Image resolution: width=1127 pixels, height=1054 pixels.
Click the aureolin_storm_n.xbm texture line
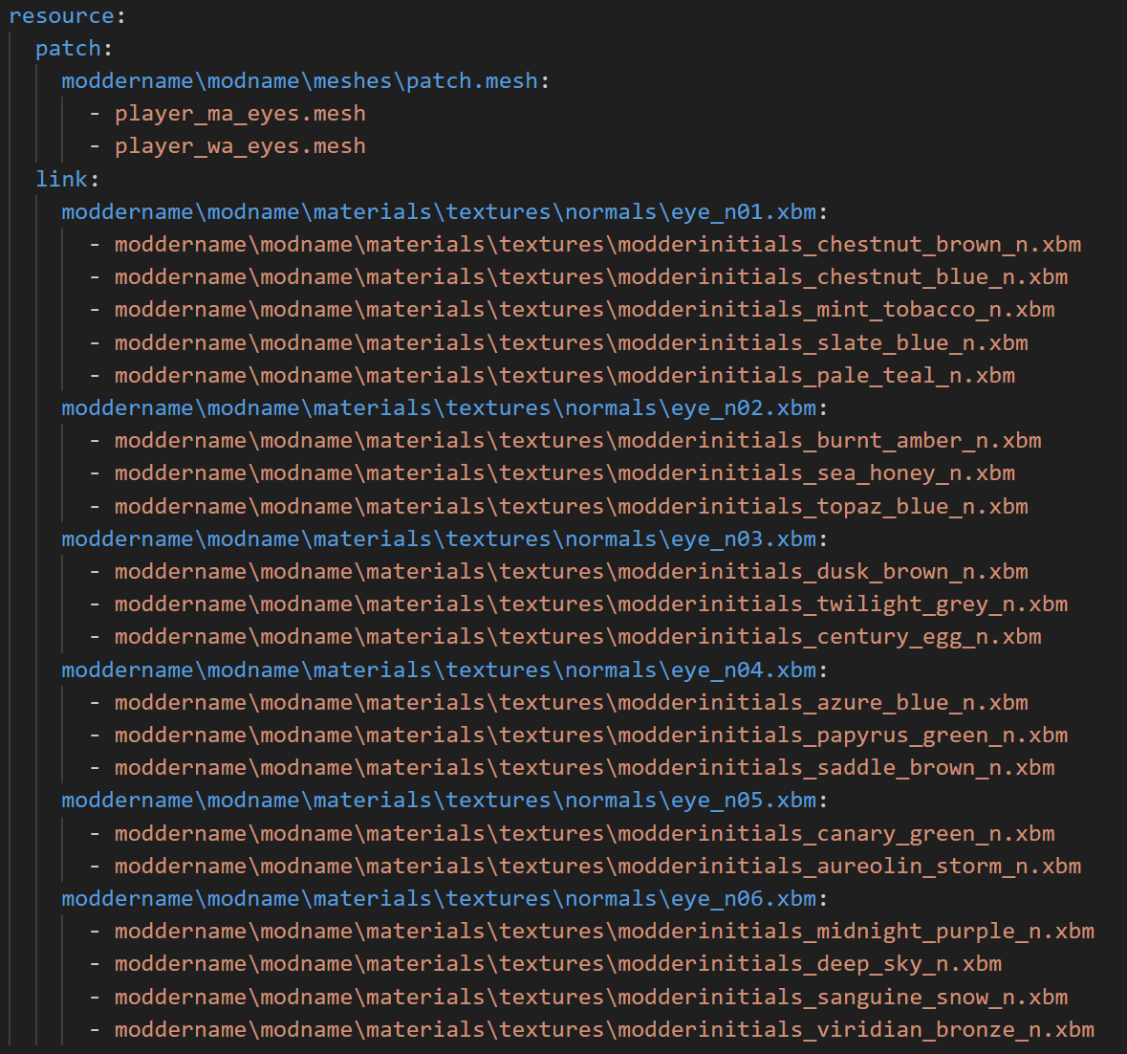[x=597, y=867]
